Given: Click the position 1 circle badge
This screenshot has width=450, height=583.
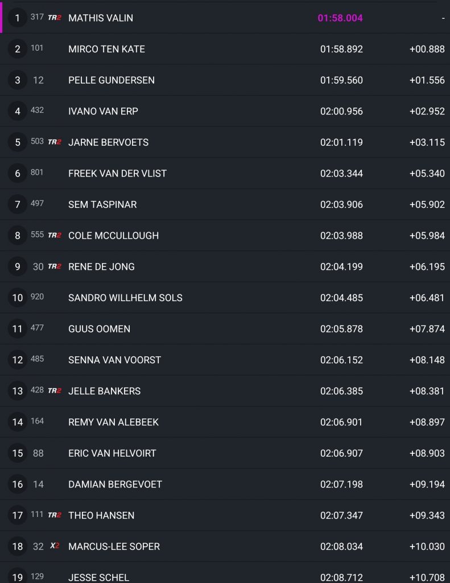Looking at the screenshot, I should (x=18, y=18).
